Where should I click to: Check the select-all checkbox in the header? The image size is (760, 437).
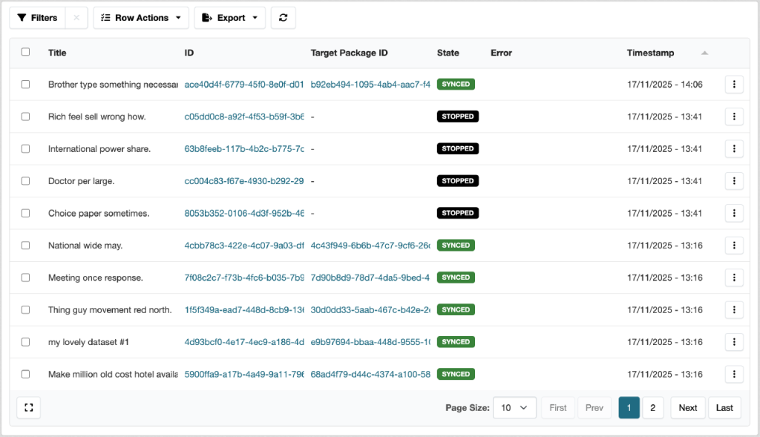click(x=25, y=52)
